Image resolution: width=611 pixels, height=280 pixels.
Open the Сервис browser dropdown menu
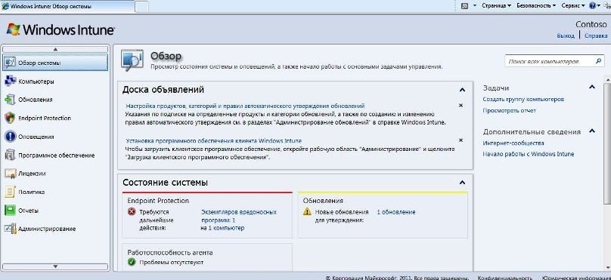pyautogui.click(x=573, y=5)
